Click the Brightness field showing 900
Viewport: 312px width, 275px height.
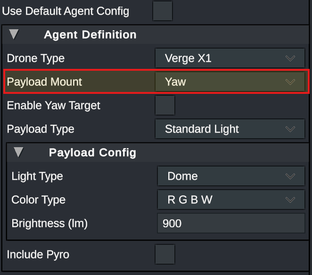pos(231,223)
